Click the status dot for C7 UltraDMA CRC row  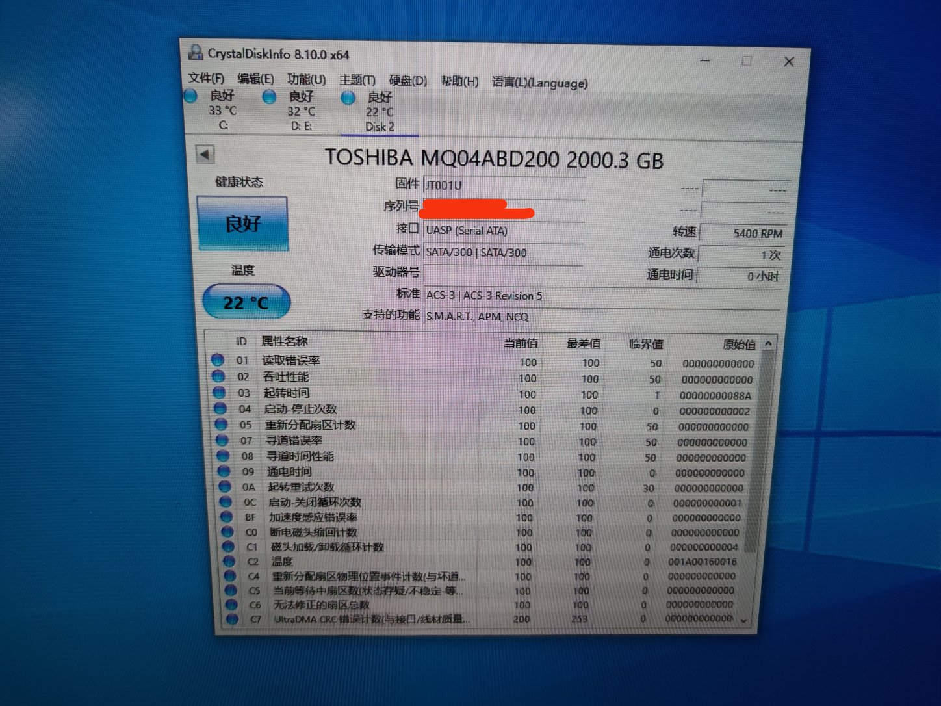tap(231, 619)
